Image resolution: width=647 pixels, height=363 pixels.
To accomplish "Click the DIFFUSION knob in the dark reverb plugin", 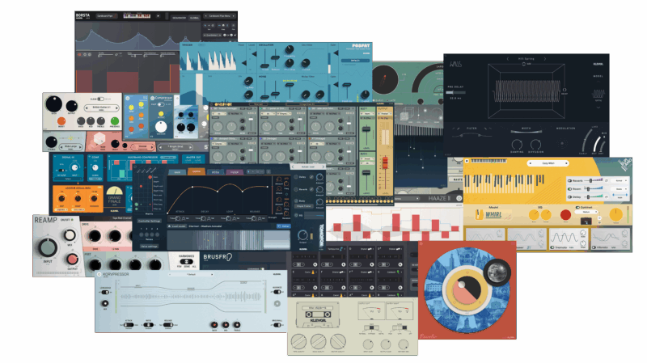I will click(535, 145).
